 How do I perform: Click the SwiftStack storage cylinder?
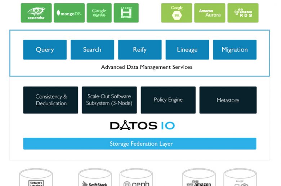[95, 177]
